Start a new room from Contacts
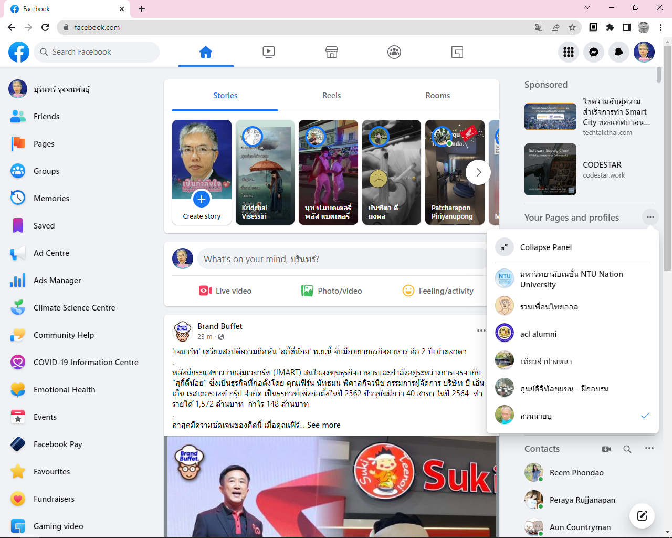Screen dimensions: 672x538 (x=606, y=449)
